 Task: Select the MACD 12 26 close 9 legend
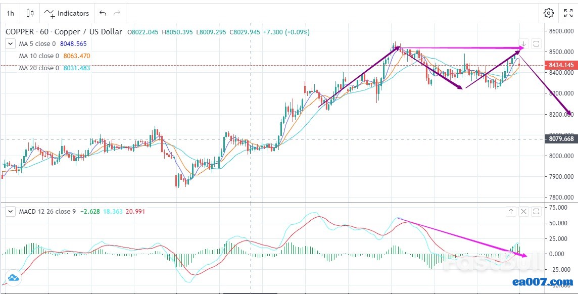click(47, 212)
